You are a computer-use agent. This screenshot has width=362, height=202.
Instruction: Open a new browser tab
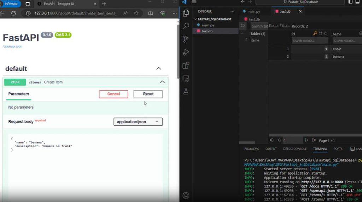[x=104, y=4]
